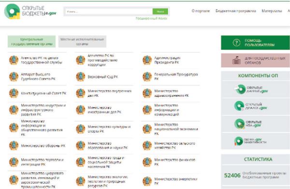
Task: Click the emblem beside Конституционный Совет РК
Action: pos(14,94)
